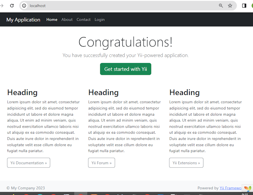Screen dimensions: 253x195
Task: Go forward with the browser arrow
Action: click(x=2, y=6)
